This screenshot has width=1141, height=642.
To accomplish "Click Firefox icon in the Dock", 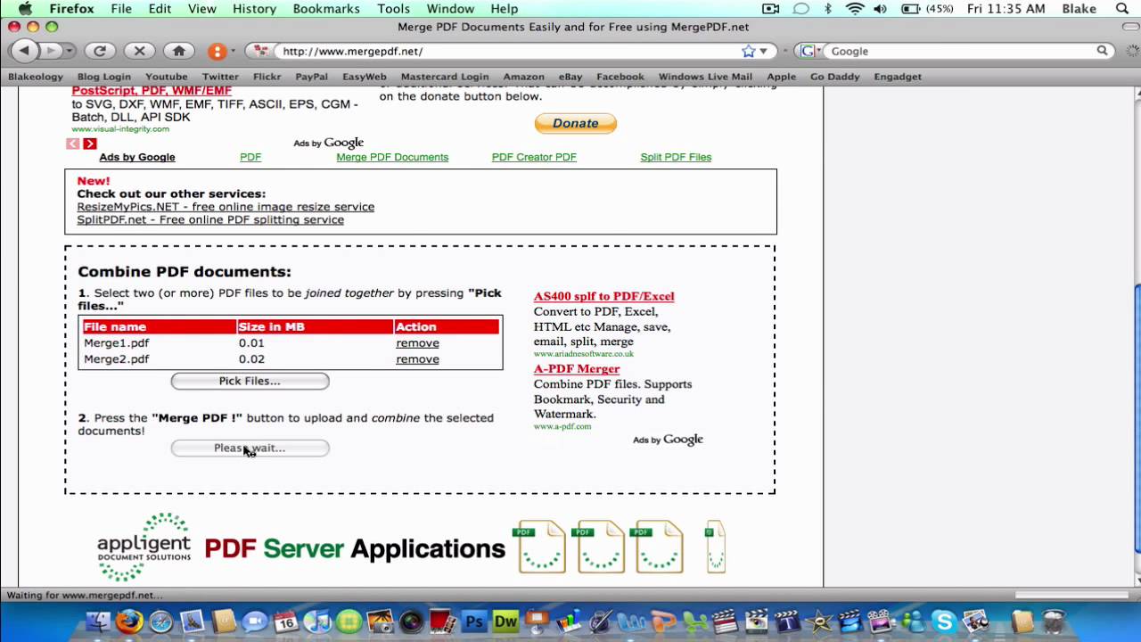I will tap(129, 621).
